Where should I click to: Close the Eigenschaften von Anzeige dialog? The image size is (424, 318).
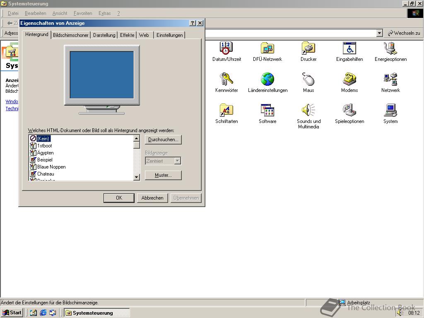[200, 23]
